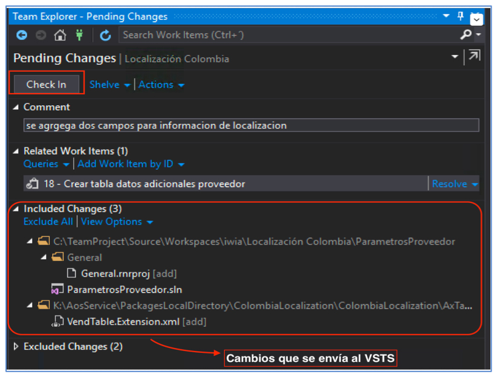Open the Shelve dropdown

tap(109, 85)
